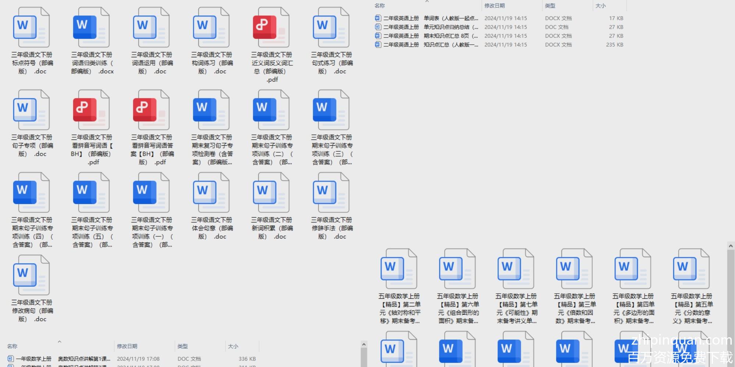
Task: Toggle sort arrow above English list 名称 column
Action: (x=427, y=2)
